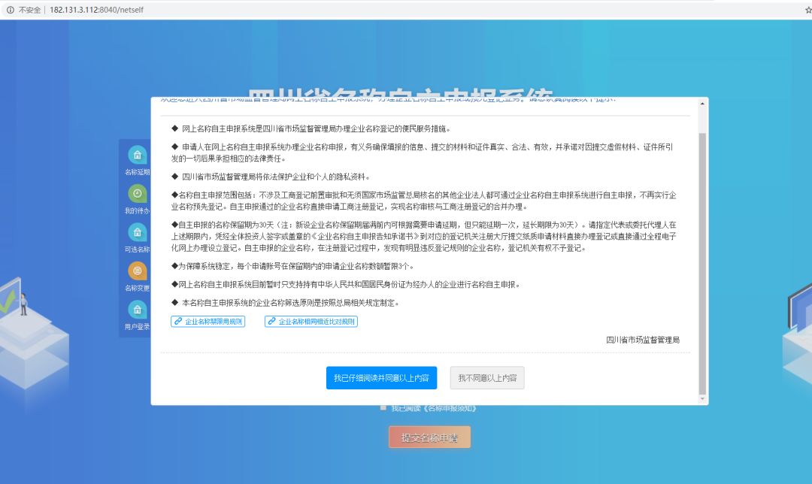Agree via 我已仔细阅读并同意以上内容 button
The height and width of the screenshot is (484, 812).
(382, 378)
